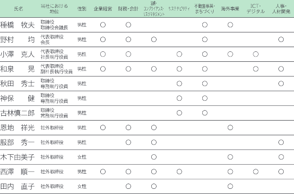Viewport: 294px width, 194px height.
Task: Select the ICT・デジタル column header
Action: (256, 9)
